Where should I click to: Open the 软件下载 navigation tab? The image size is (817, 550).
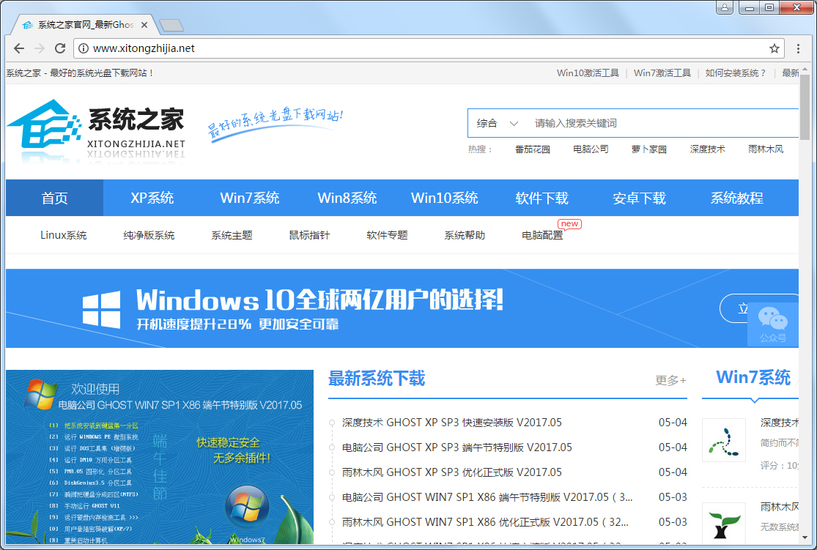[542, 198]
